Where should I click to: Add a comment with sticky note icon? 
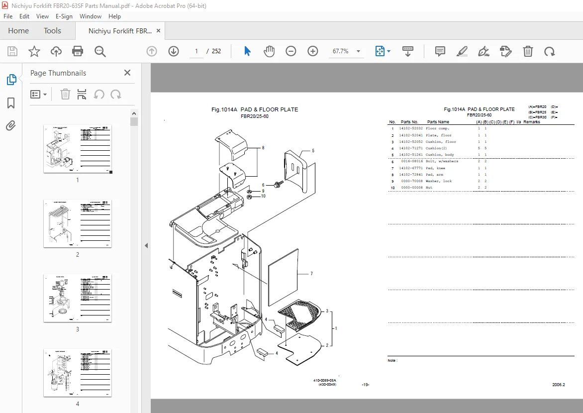[x=440, y=51]
